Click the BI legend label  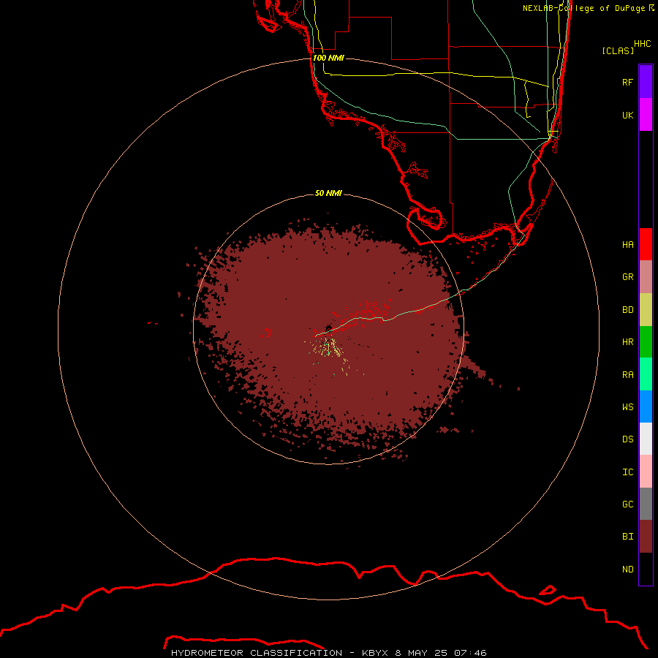[x=627, y=537]
